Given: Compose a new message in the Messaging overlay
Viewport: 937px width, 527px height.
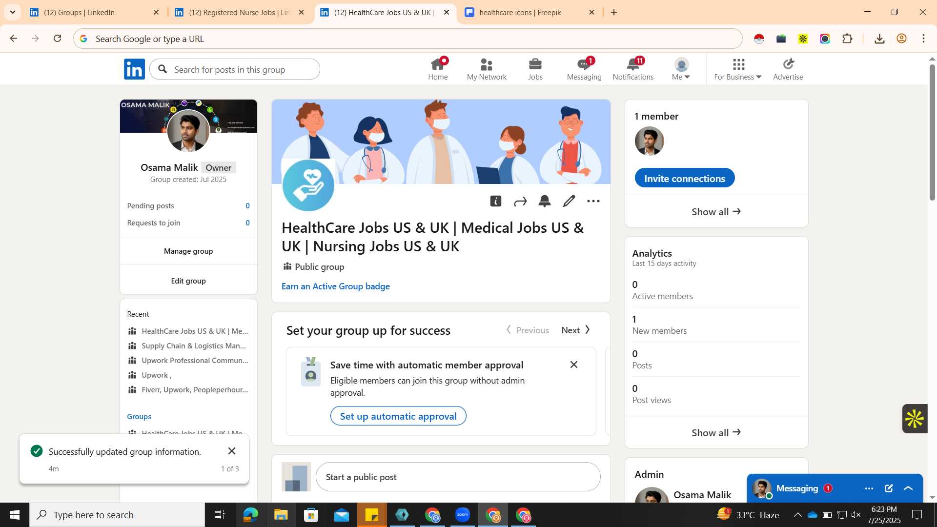Looking at the screenshot, I should pyautogui.click(x=889, y=488).
